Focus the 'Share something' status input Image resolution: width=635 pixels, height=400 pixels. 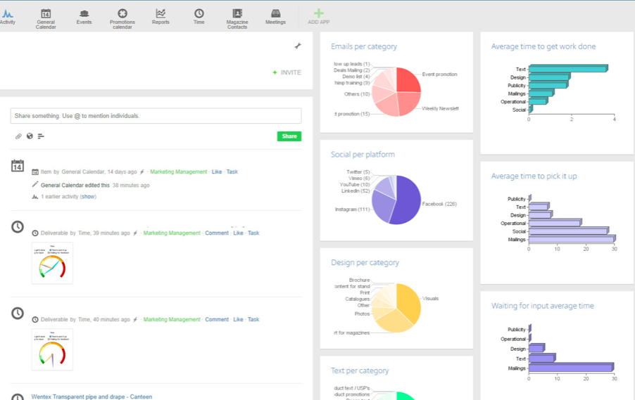(x=156, y=116)
